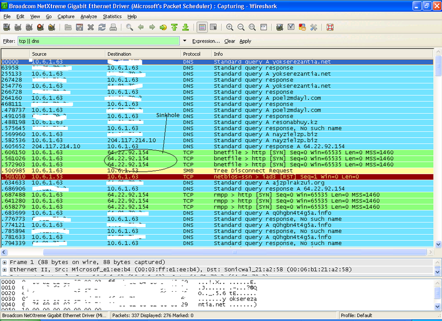Zoom in on packet text

coord(230,27)
